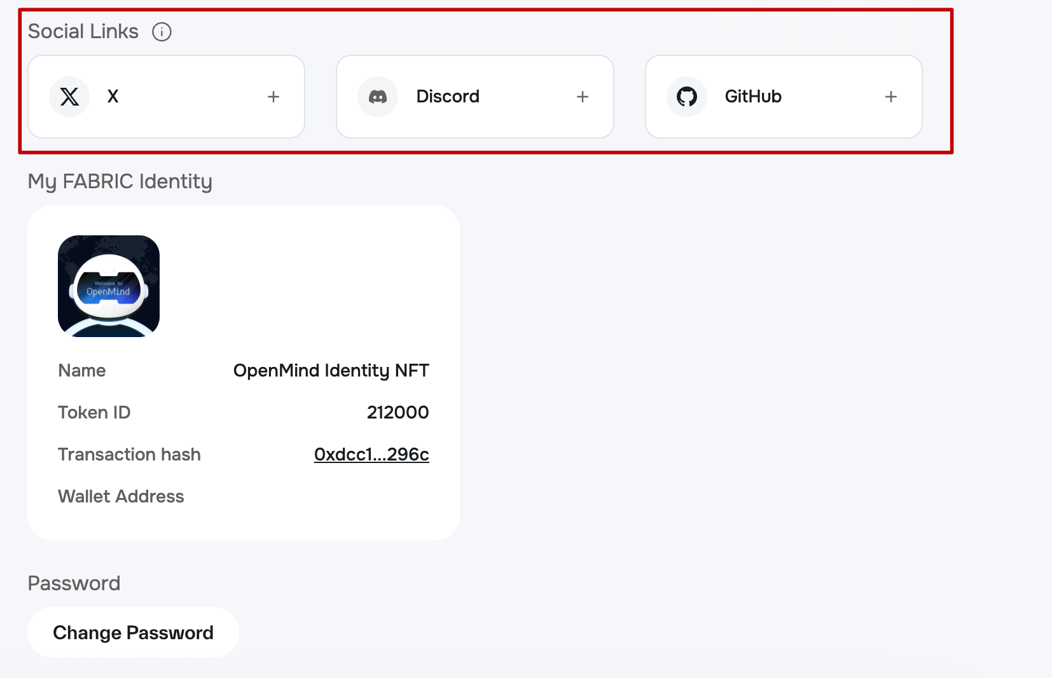The height and width of the screenshot is (678, 1052).
Task: Click the OpenMind Identity NFT thumbnail
Action: [x=108, y=285]
